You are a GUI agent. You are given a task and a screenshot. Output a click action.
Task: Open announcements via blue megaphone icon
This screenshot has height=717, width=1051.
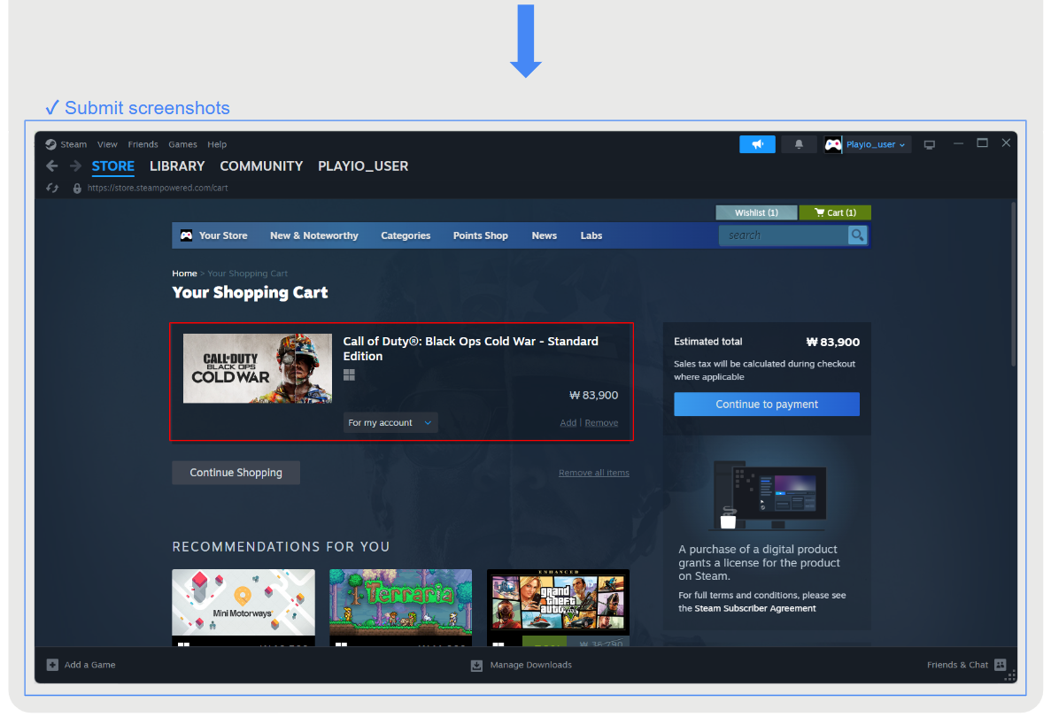tap(757, 144)
